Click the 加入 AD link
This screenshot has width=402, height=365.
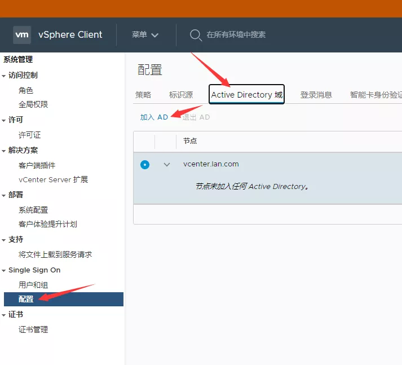coord(154,117)
